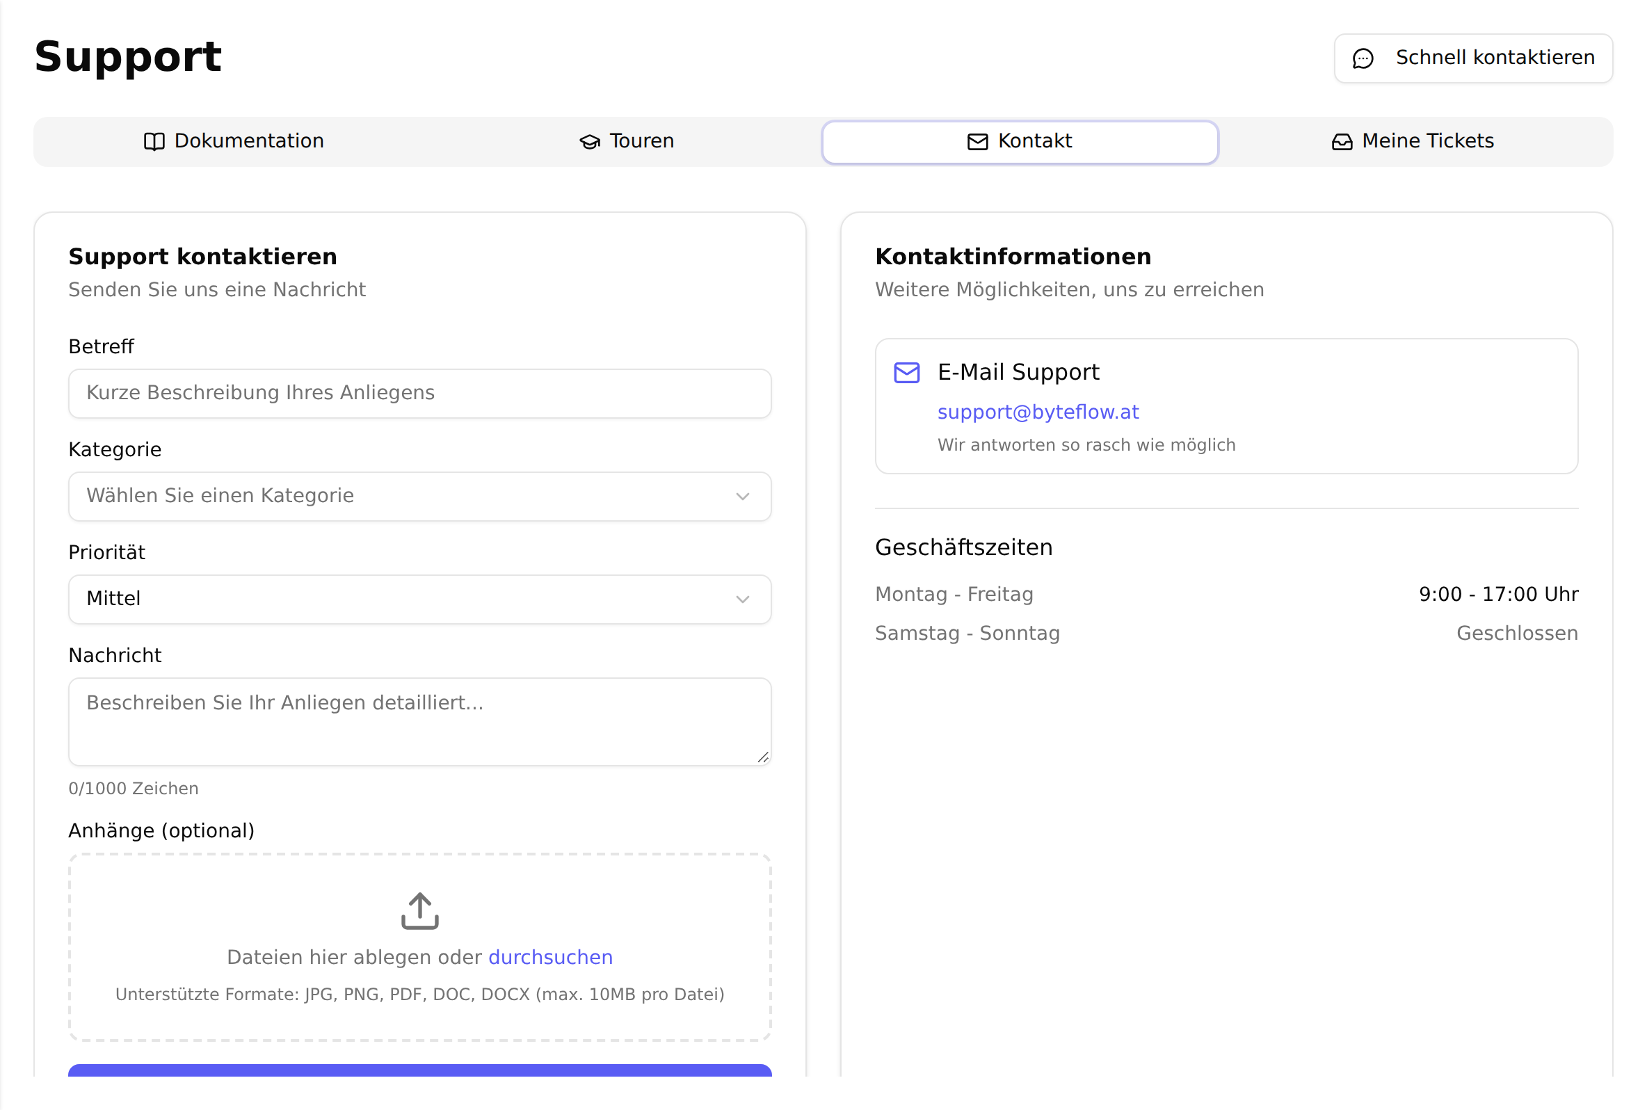Click the 'Weitere Möglichkeiten, uns zu erreichen' subtitle
This screenshot has width=1647, height=1110.
[x=1070, y=289]
